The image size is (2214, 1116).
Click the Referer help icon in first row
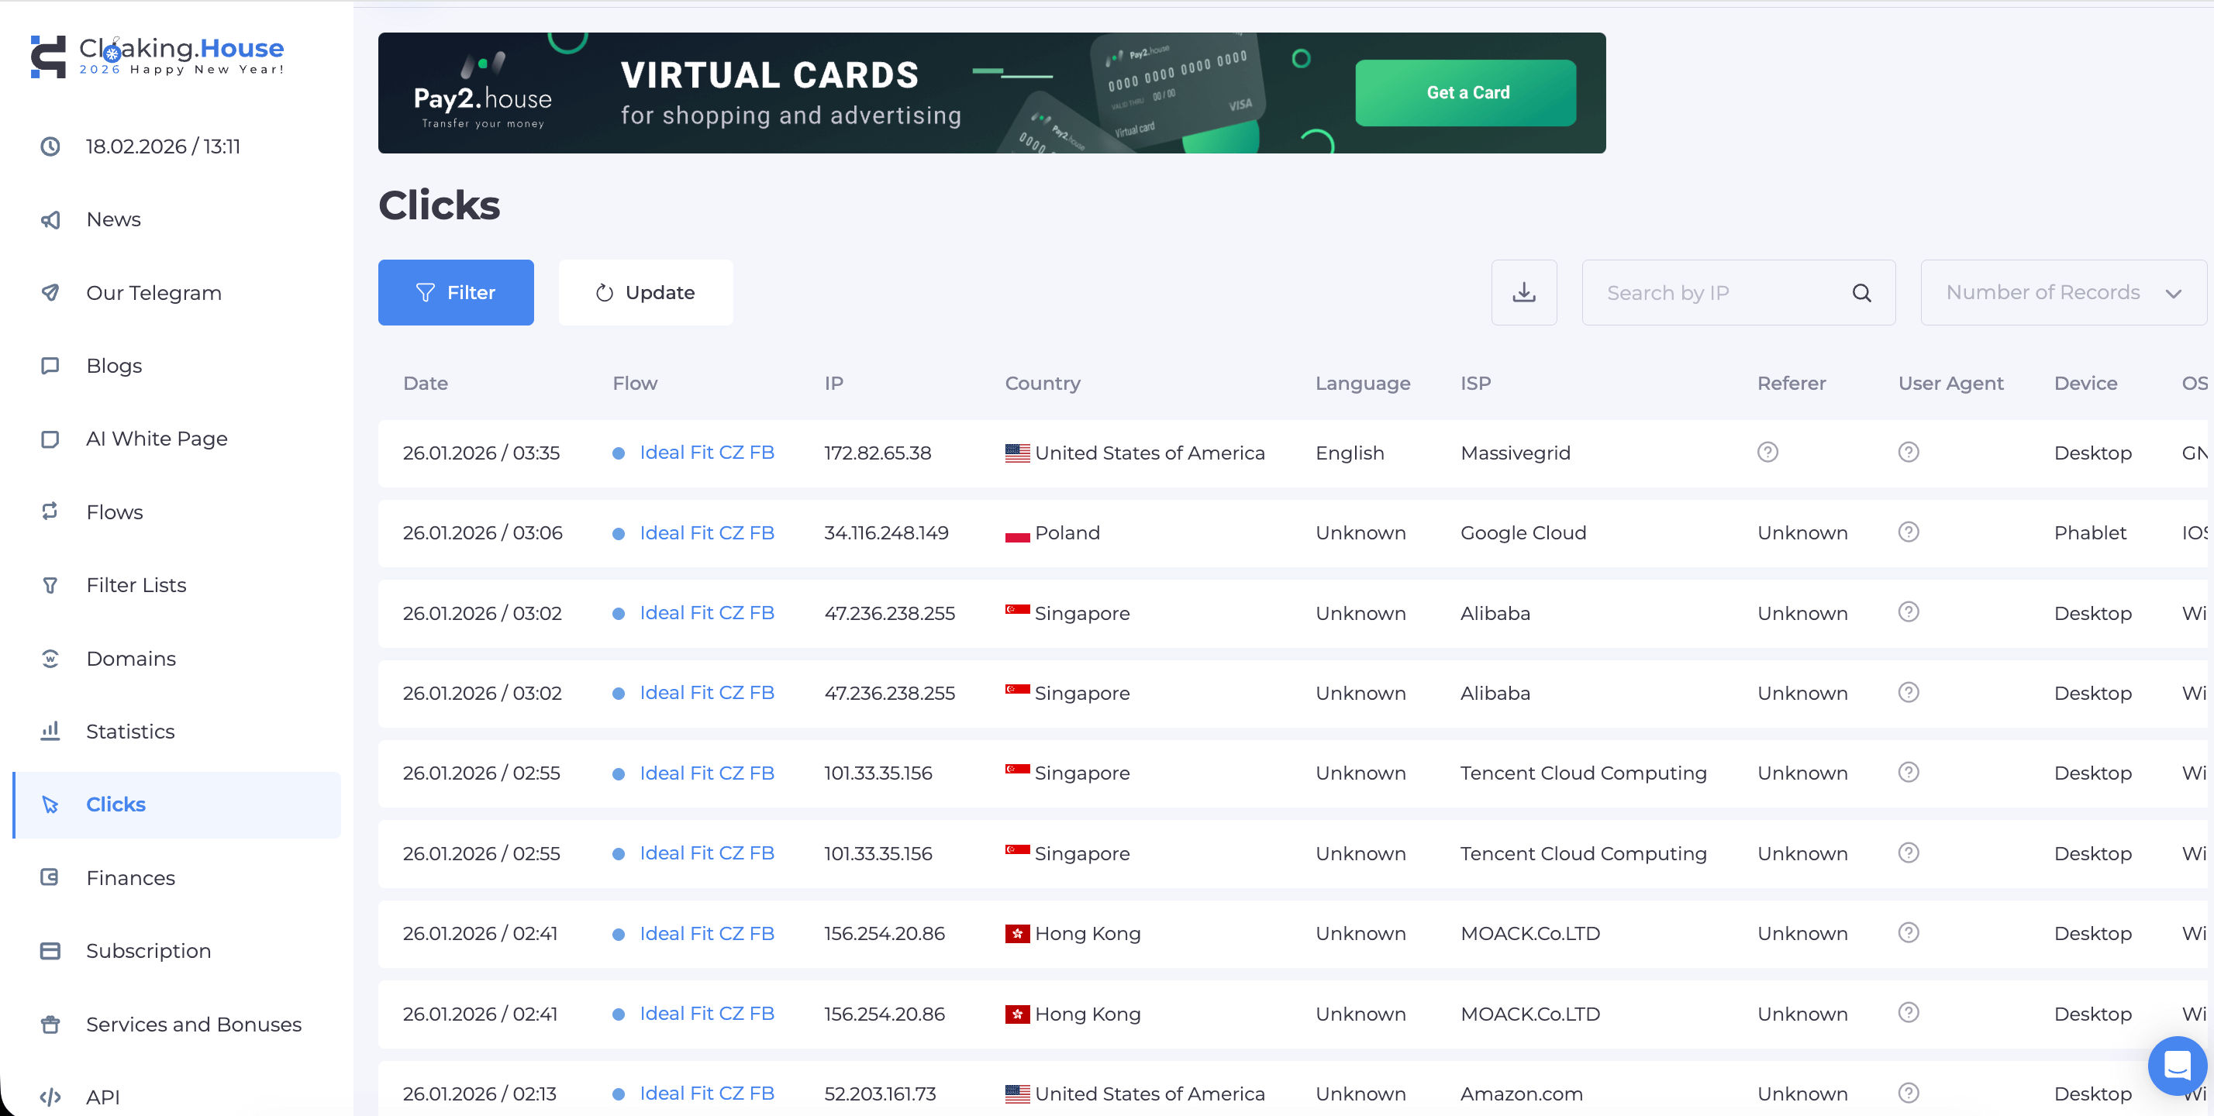click(1767, 452)
